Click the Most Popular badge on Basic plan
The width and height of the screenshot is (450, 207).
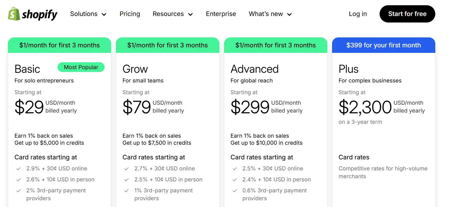(81, 67)
